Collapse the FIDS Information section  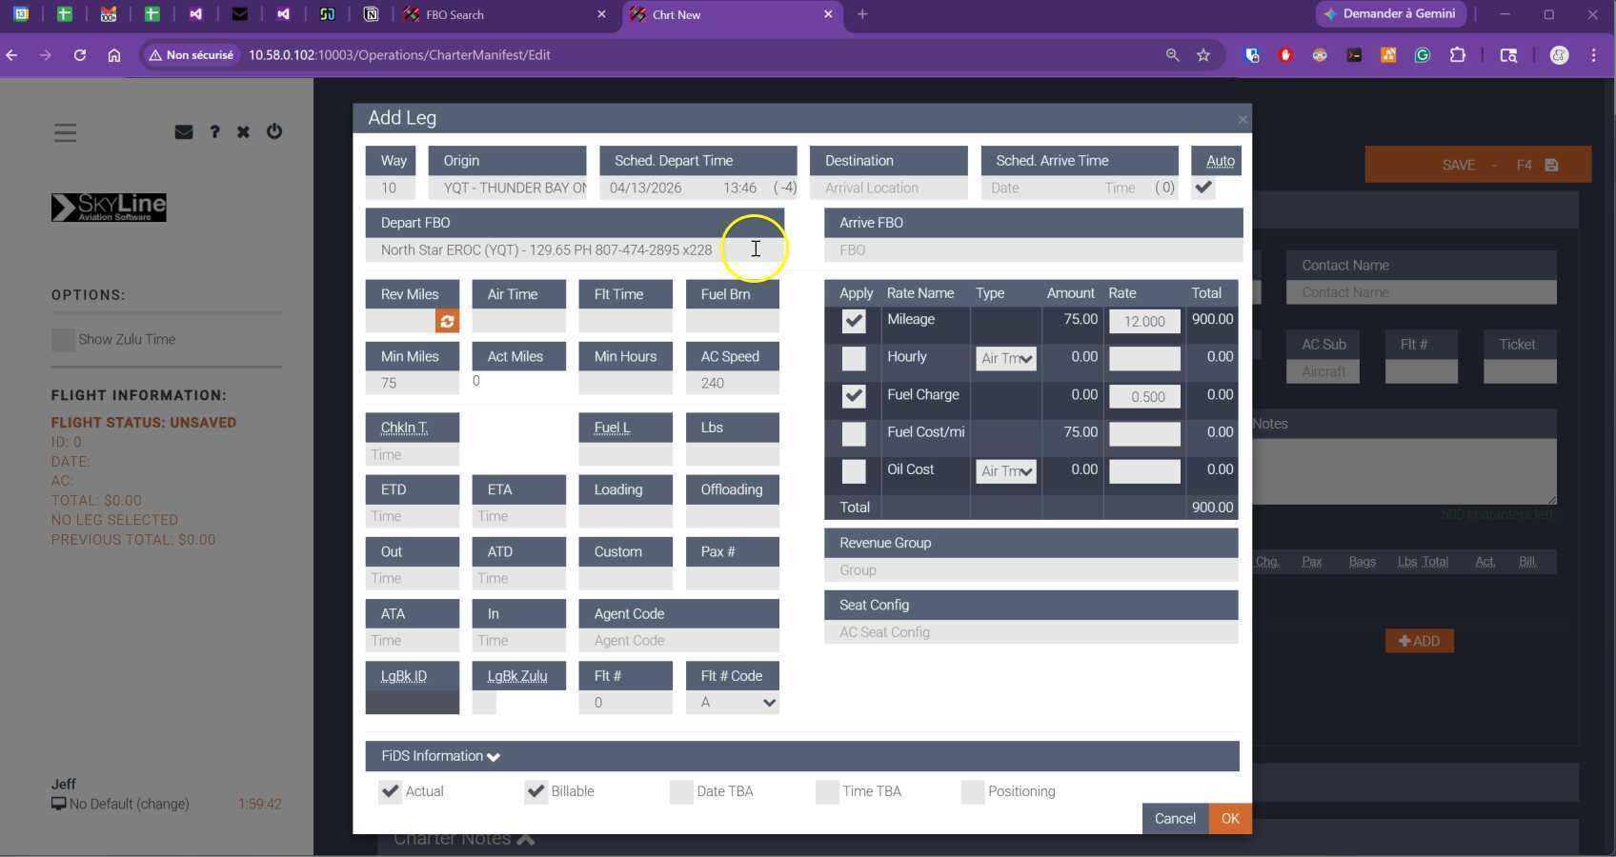pyautogui.click(x=802, y=756)
